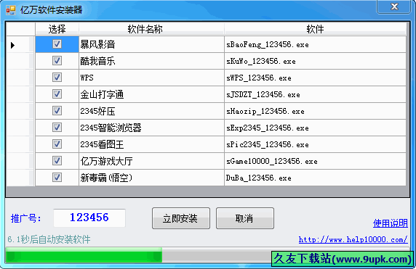Select the WPS name cell
Screen dimensions: 416x269
[151, 78]
